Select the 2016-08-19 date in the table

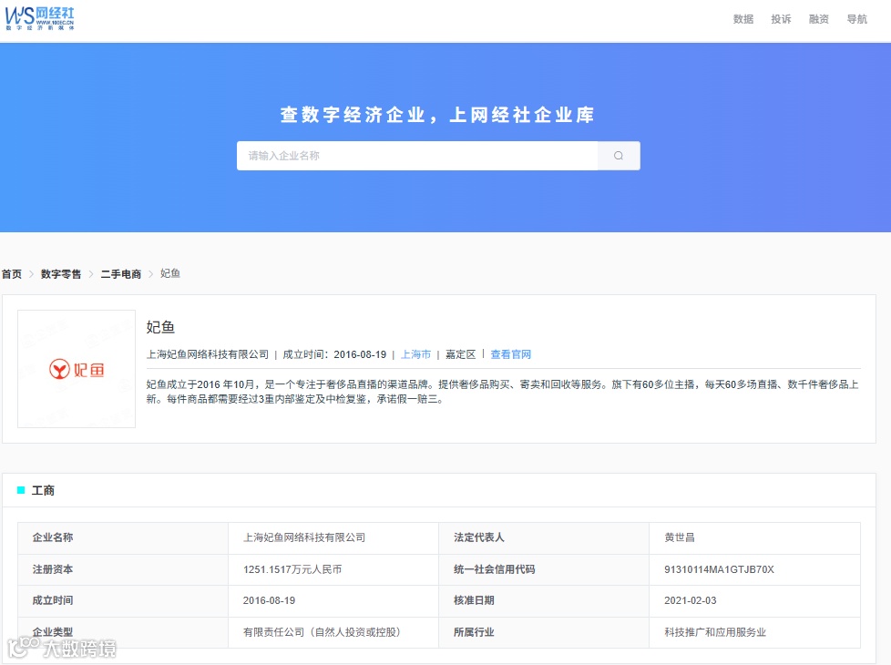[269, 600]
